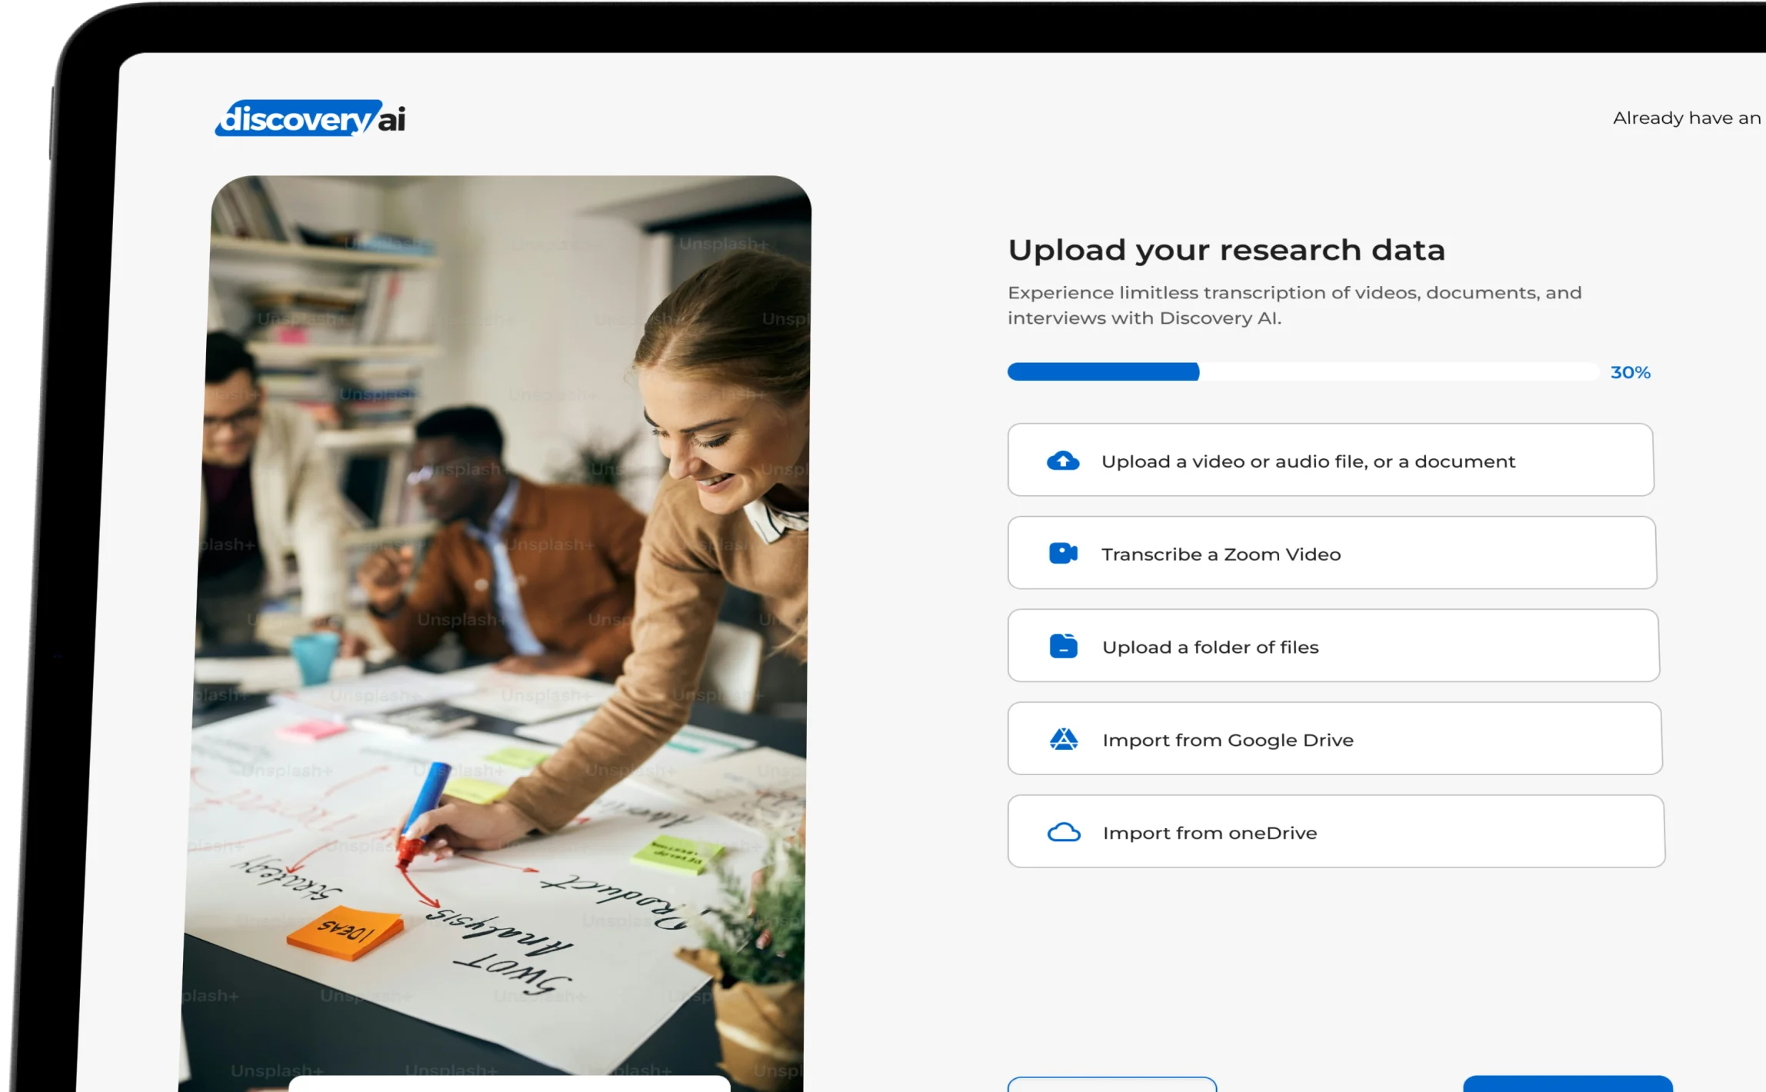Click the Discovery AI logo
Viewport: 1766px width, 1092px height.
(x=310, y=118)
